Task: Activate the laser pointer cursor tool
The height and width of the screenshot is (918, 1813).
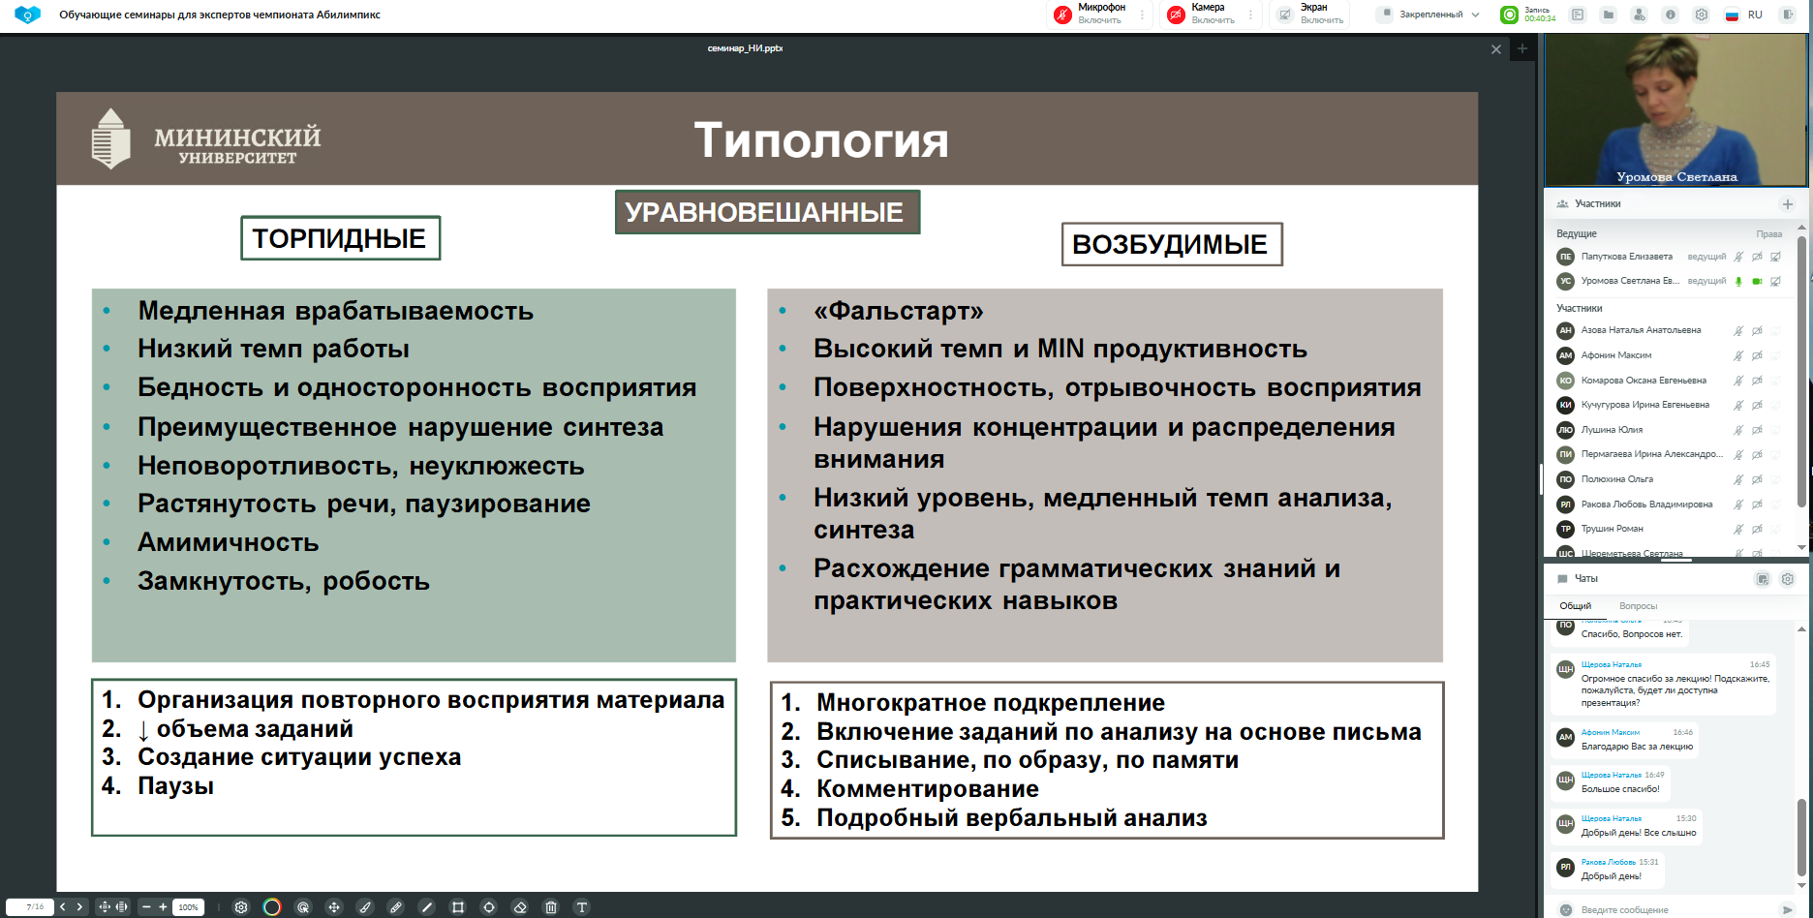Action: pyautogui.click(x=303, y=907)
